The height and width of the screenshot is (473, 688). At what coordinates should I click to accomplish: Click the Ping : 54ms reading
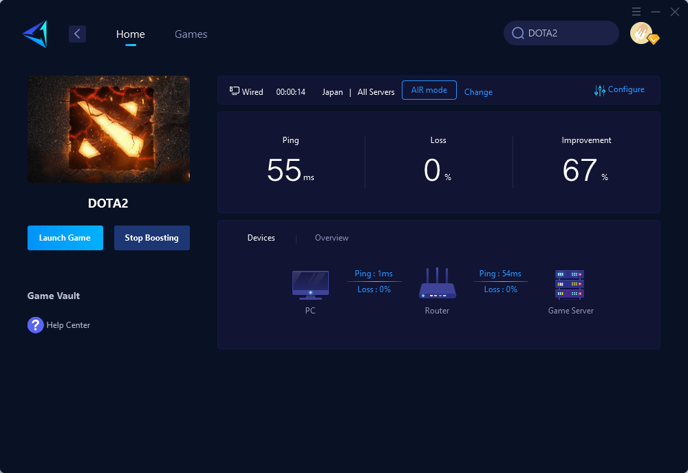[x=500, y=274]
